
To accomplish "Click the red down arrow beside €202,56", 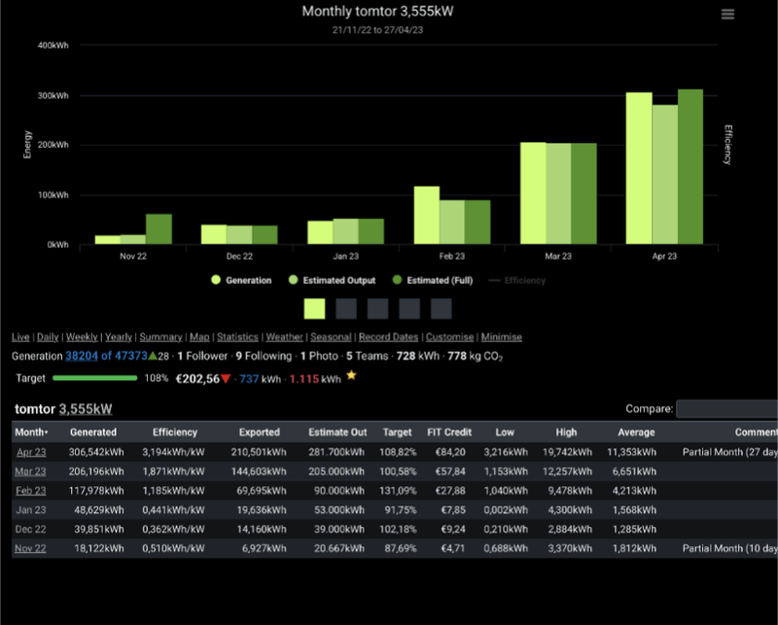I will pos(226,379).
